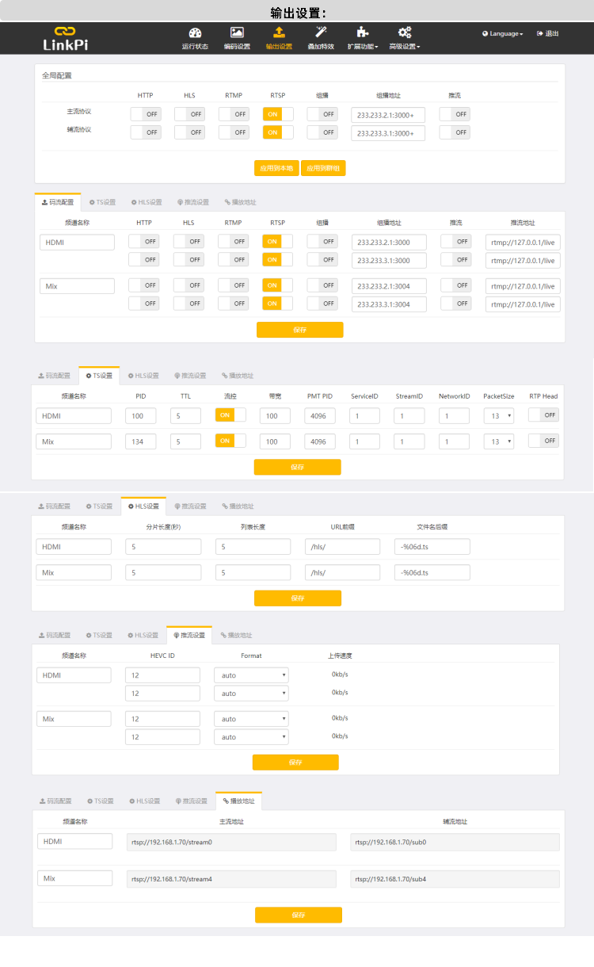The height and width of the screenshot is (967, 594).
Task: Open PacketSize dropdown for Mix
Action: (499, 441)
